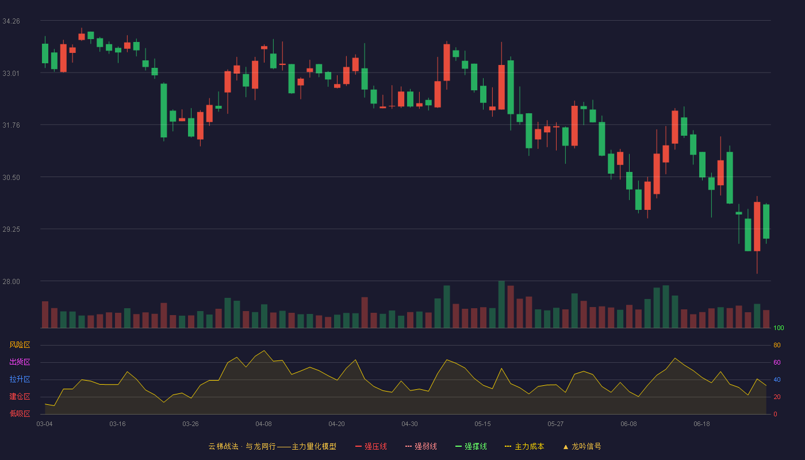This screenshot has width=805, height=460.
Task: Click the 34.26 price axis label
Action: (11, 21)
